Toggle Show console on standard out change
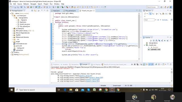 coord(150,64)
